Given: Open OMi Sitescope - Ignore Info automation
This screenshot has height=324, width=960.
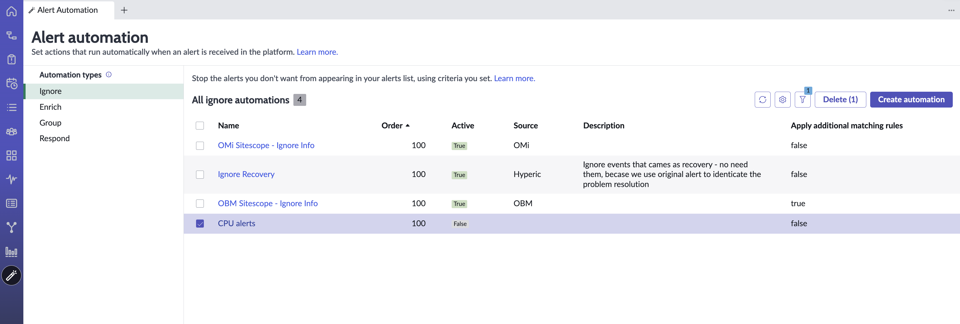Looking at the screenshot, I should click(266, 145).
